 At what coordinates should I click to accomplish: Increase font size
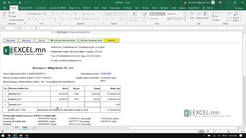point(54,14)
